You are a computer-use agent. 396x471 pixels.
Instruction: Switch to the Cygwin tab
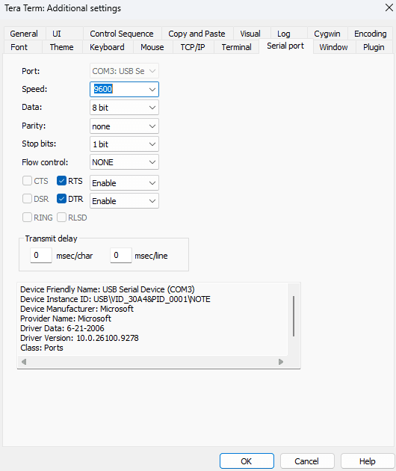click(x=327, y=34)
